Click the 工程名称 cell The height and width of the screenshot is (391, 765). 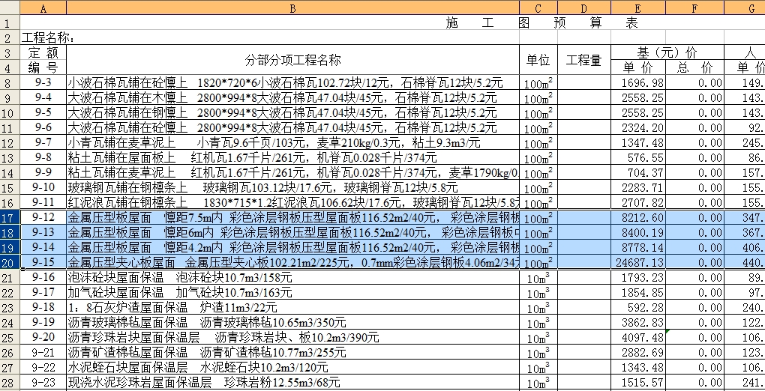47,37
